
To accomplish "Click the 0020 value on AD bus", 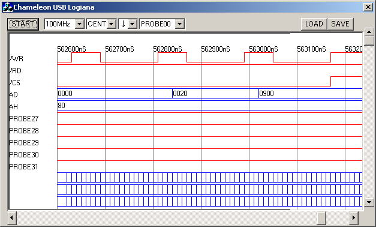I will click(180, 94).
